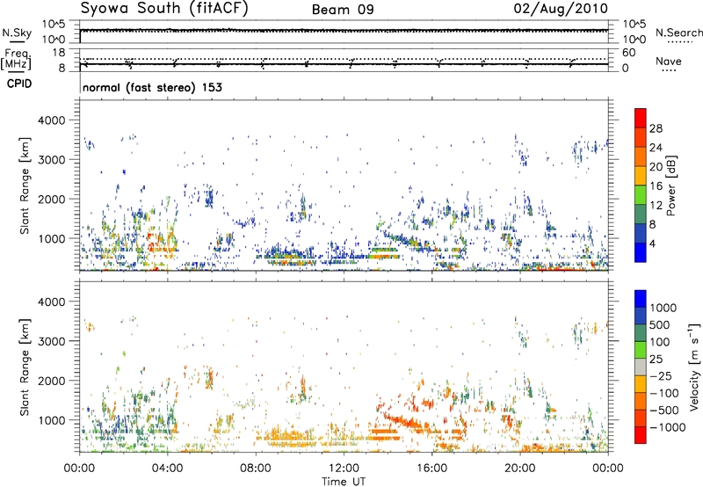Screen dimensions: 703x487
Task: Click the 08:00 time tick label
Action: click(x=256, y=469)
